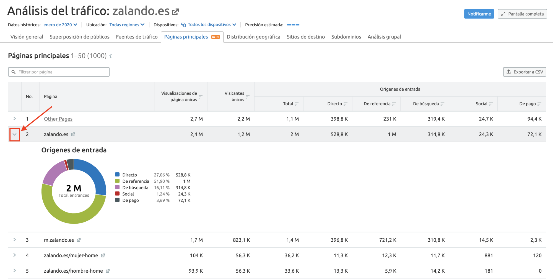The image size is (553, 279).
Task: Sort by Visitantes únicos column
Action: click(248, 96)
